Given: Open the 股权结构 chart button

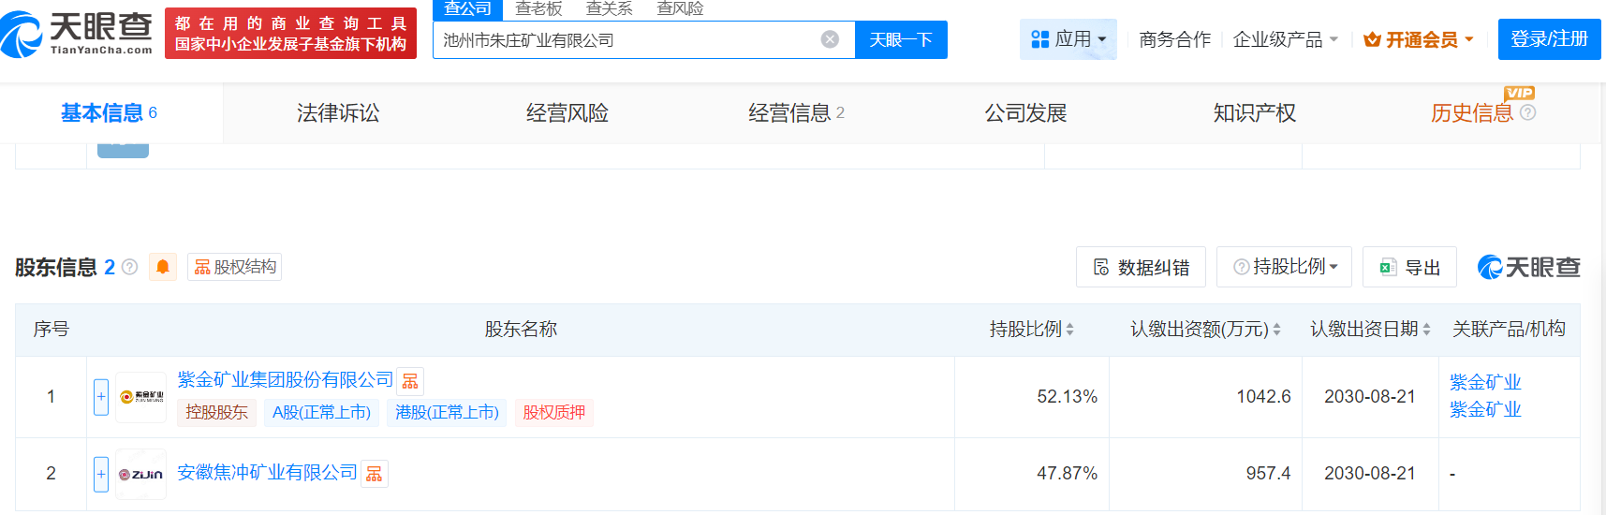Looking at the screenshot, I should point(235,267).
